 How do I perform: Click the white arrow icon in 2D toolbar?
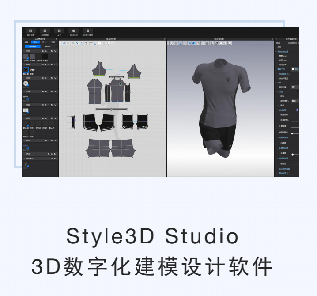tap(99, 43)
